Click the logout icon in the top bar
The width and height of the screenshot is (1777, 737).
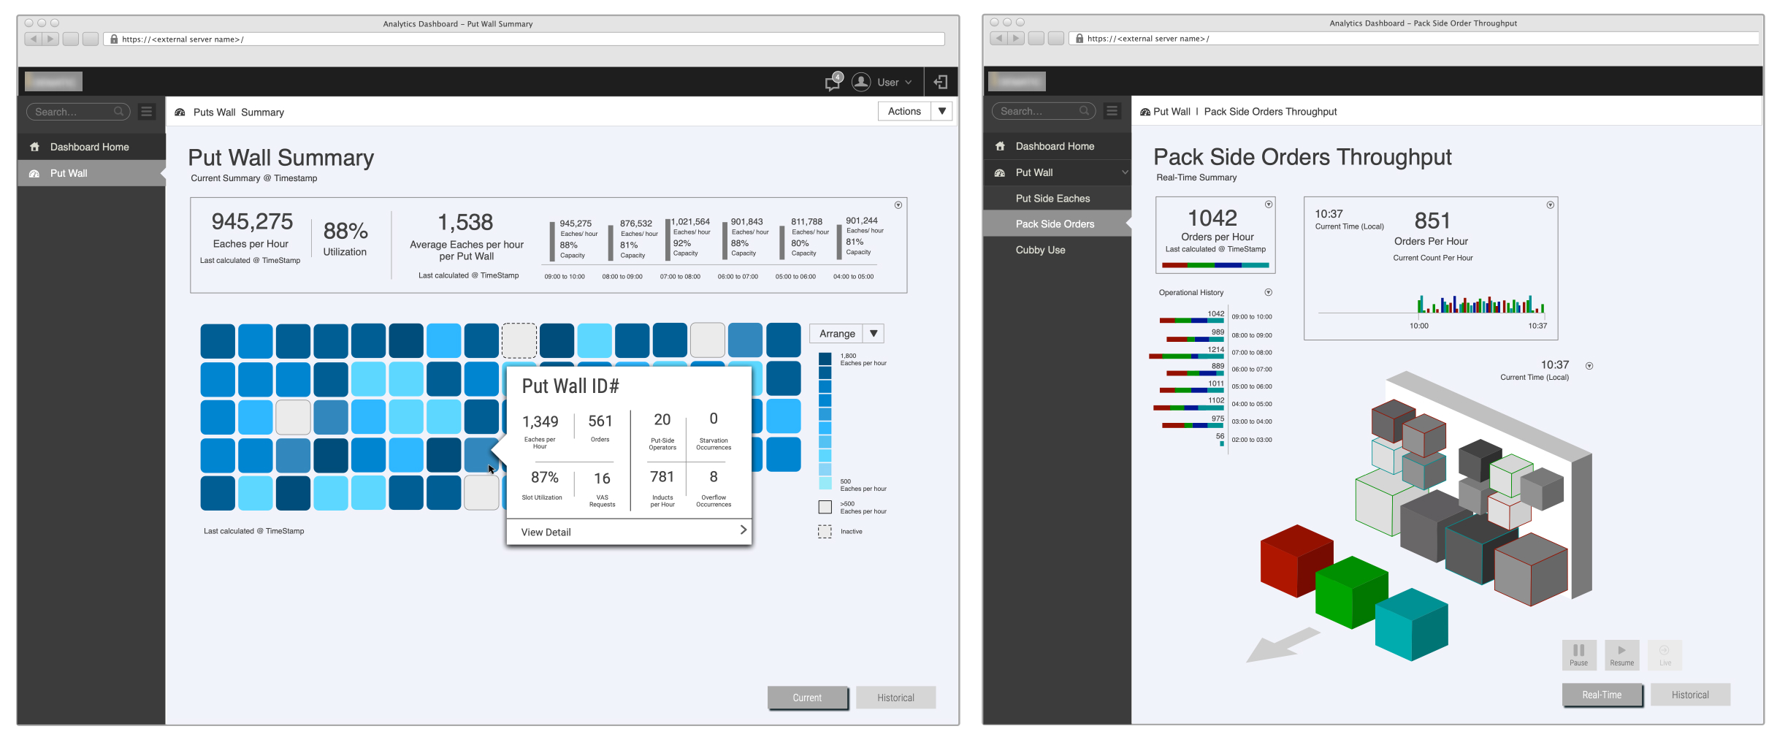click(x=941, y=83)
